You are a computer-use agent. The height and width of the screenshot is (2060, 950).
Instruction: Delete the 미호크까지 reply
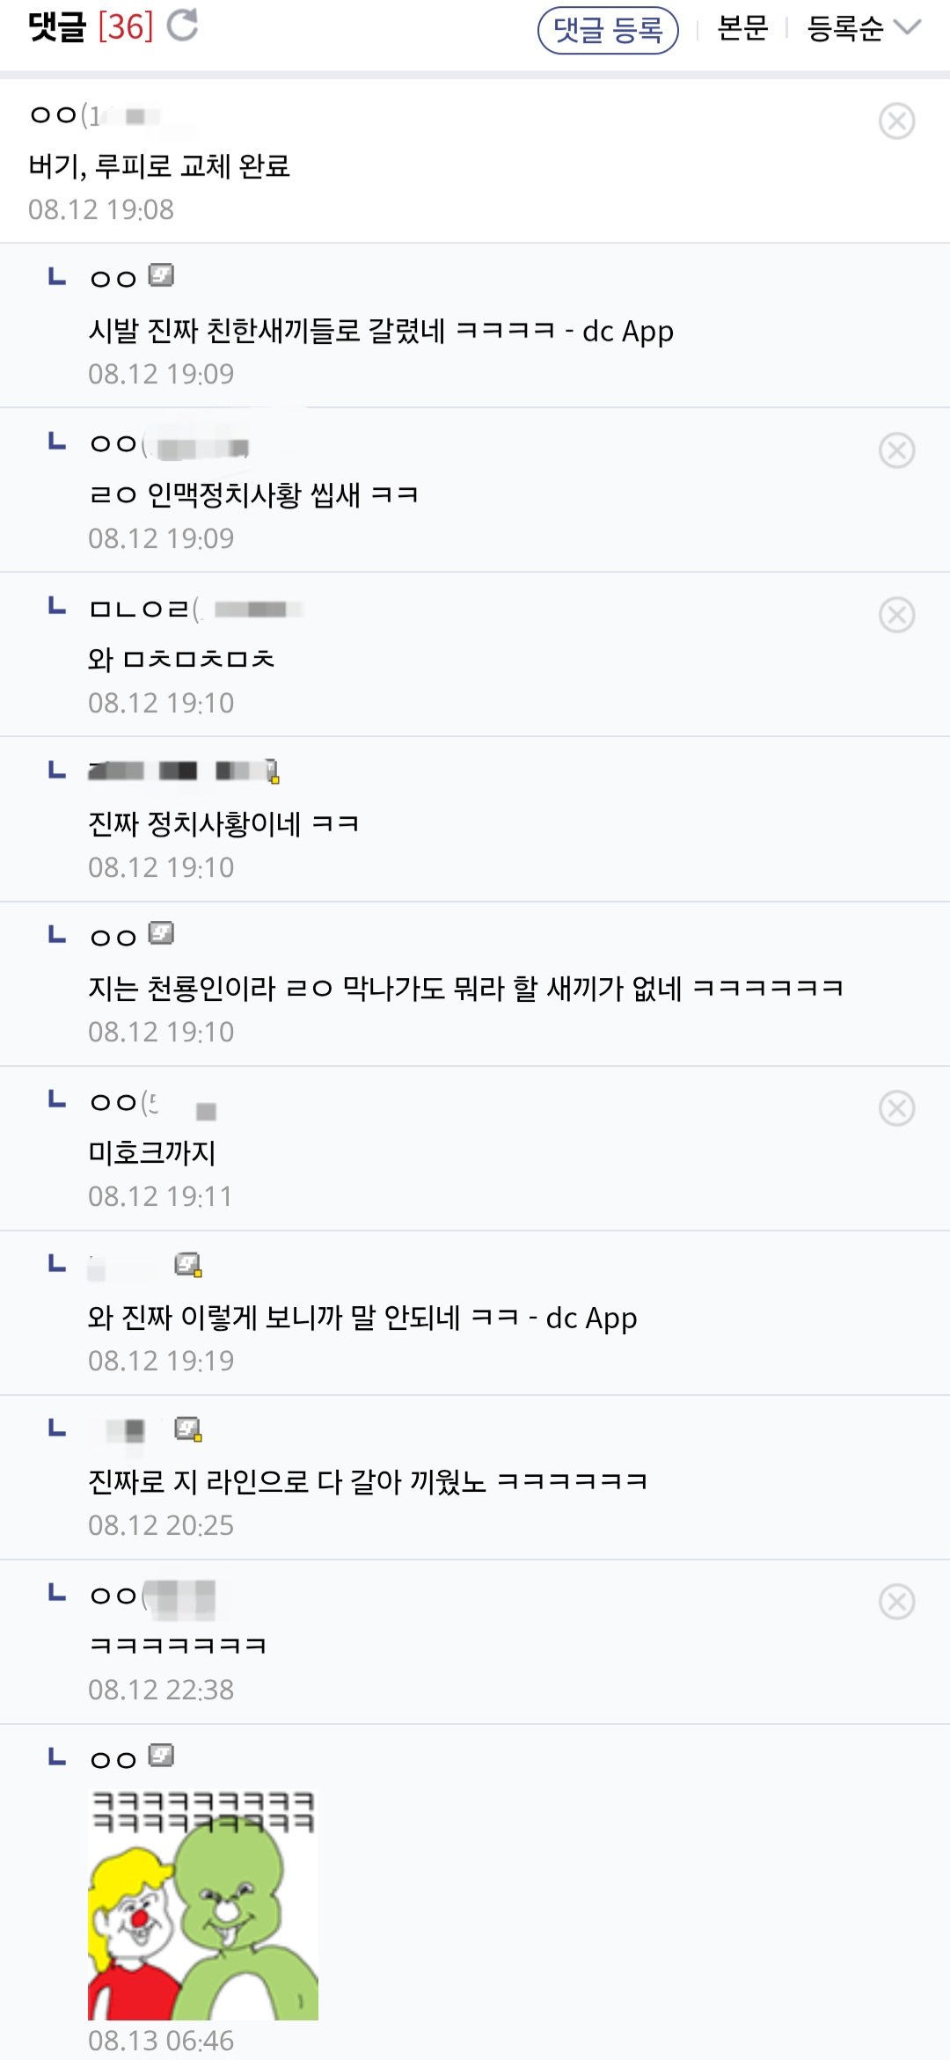click(x=896, y=1108)
